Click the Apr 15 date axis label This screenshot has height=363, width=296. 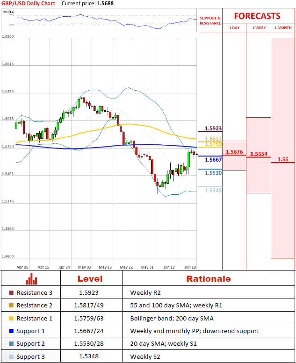click(x=43, y=267)
